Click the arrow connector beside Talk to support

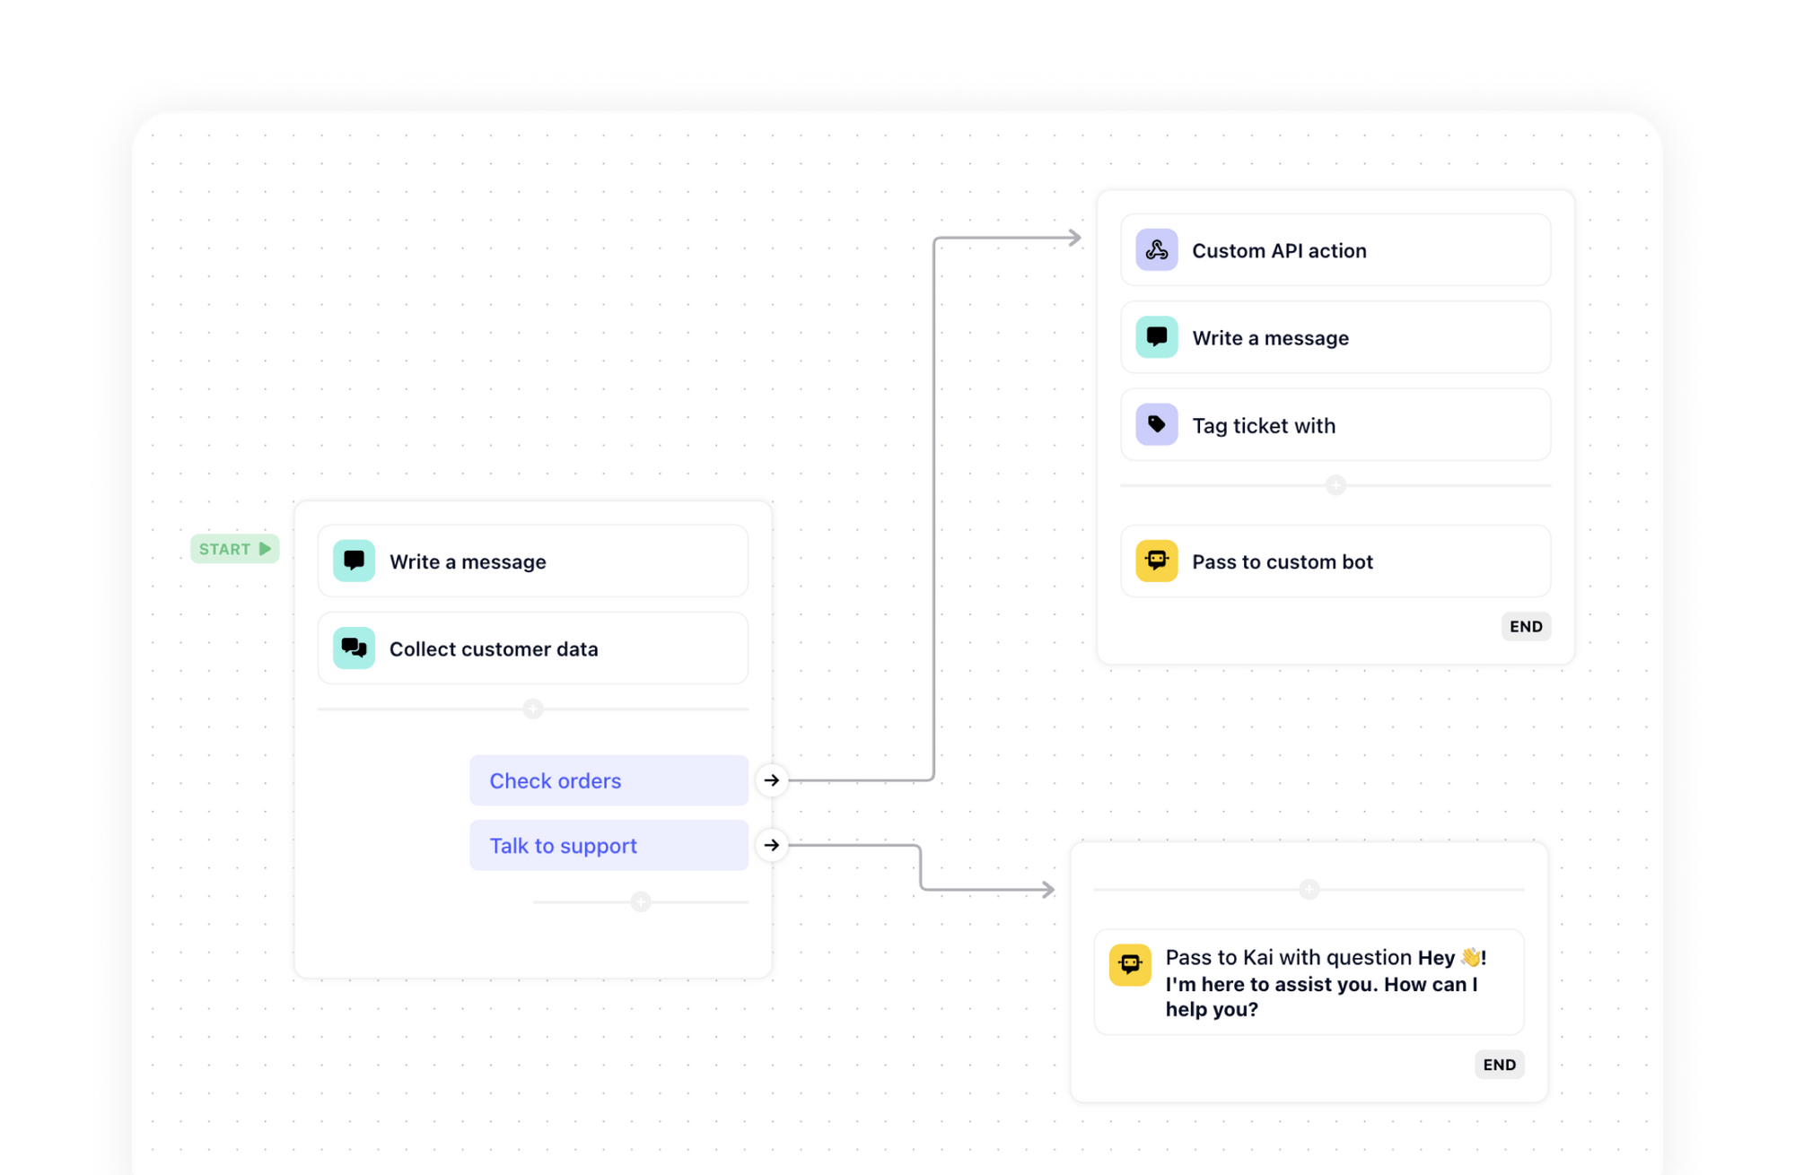[x=771, y=844]
